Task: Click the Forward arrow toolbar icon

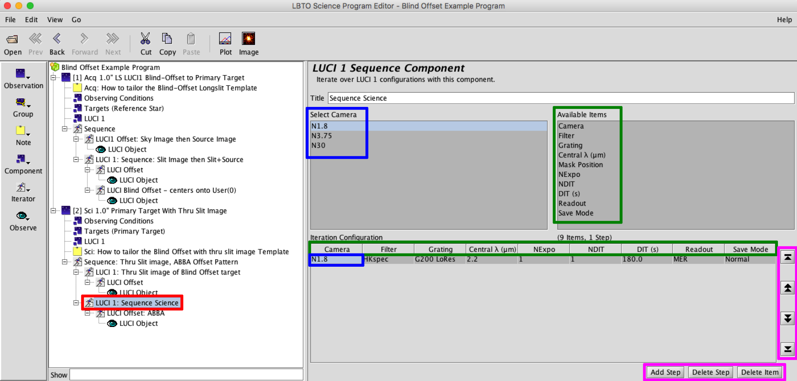Action: tap(84, 39)
